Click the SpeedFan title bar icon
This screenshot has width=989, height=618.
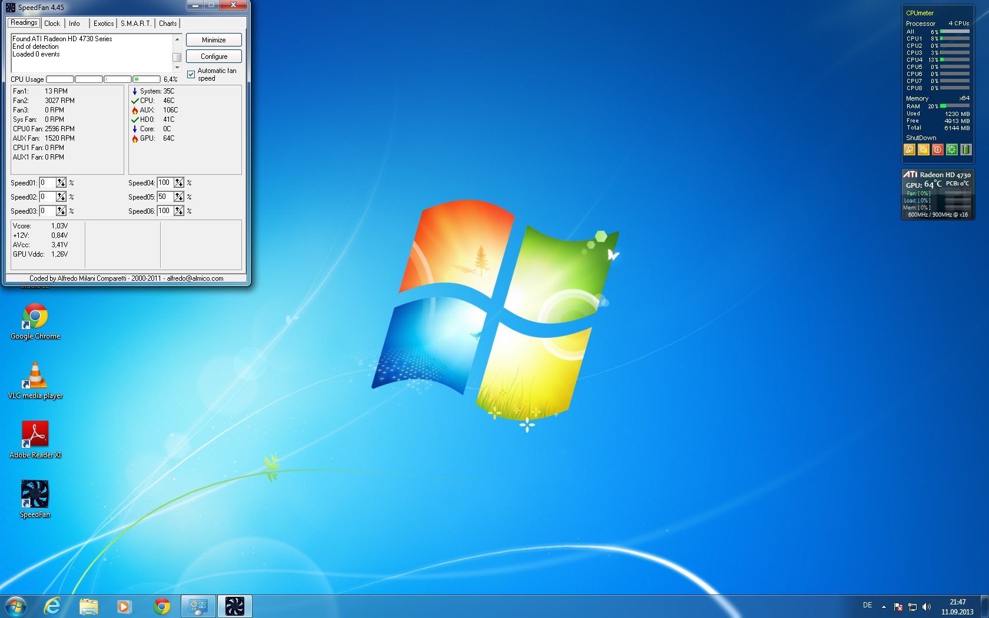[11, 8]
